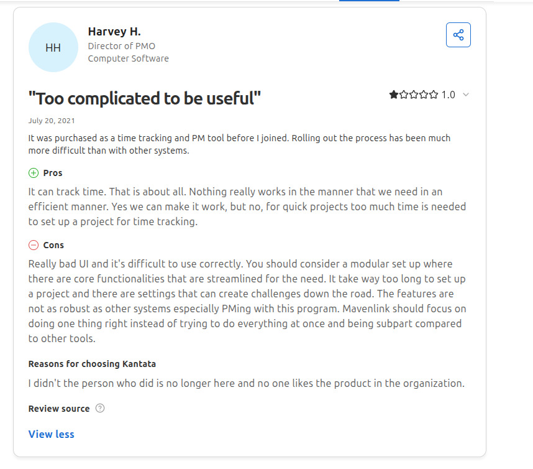Click the July 20, 2021 review date
The width and height of the screenshot is (533, 469).
(x=52, y=121)
